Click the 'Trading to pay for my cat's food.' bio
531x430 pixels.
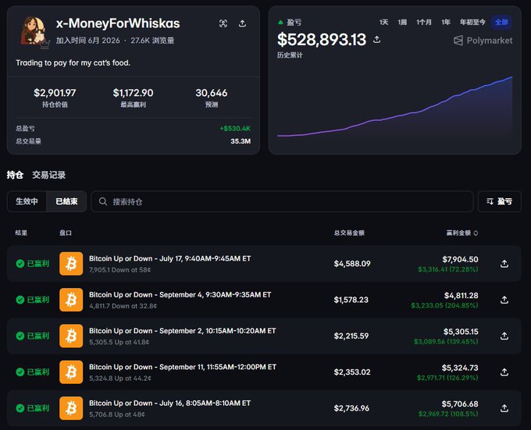pos(73,63)
